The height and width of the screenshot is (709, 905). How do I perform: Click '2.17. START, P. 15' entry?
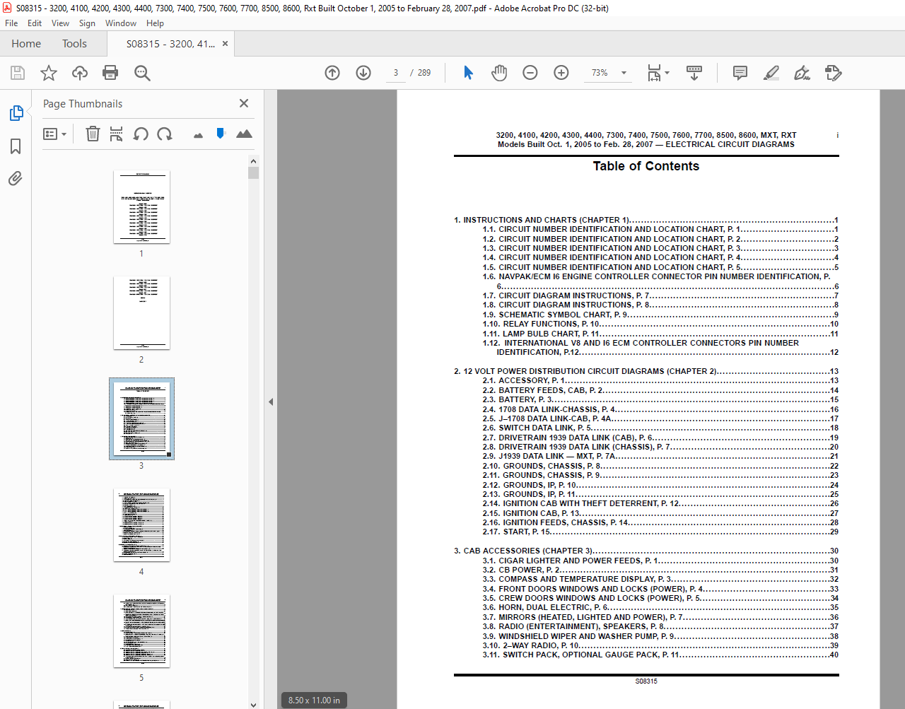tap(660, 532)
